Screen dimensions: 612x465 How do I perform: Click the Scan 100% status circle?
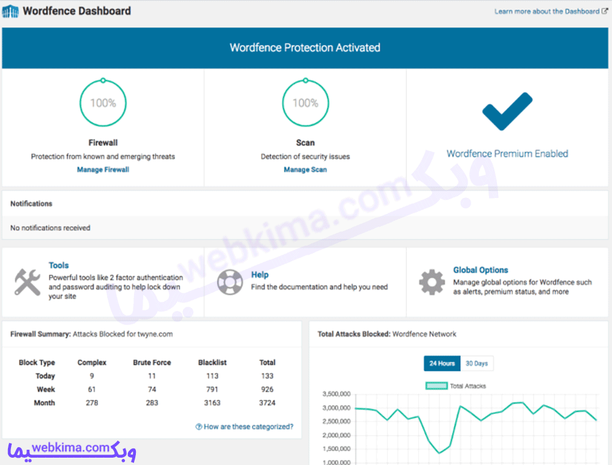305,103
